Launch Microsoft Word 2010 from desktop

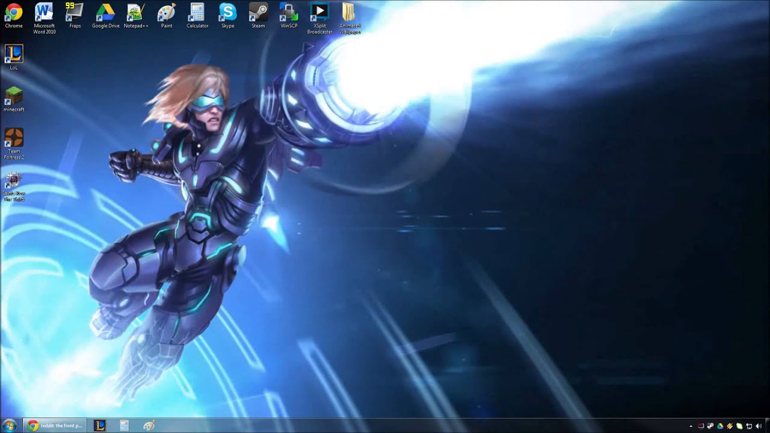44,19
